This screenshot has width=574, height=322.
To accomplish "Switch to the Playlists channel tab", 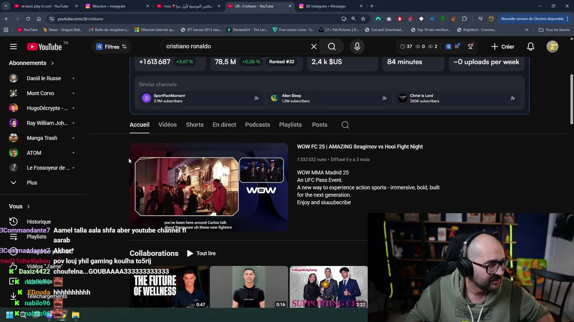I will point(290,125).
